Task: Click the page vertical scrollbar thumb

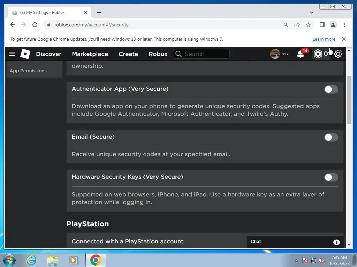Action: (349, 100)
